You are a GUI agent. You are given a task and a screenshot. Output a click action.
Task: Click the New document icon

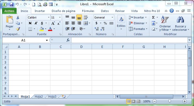(34, 5)
